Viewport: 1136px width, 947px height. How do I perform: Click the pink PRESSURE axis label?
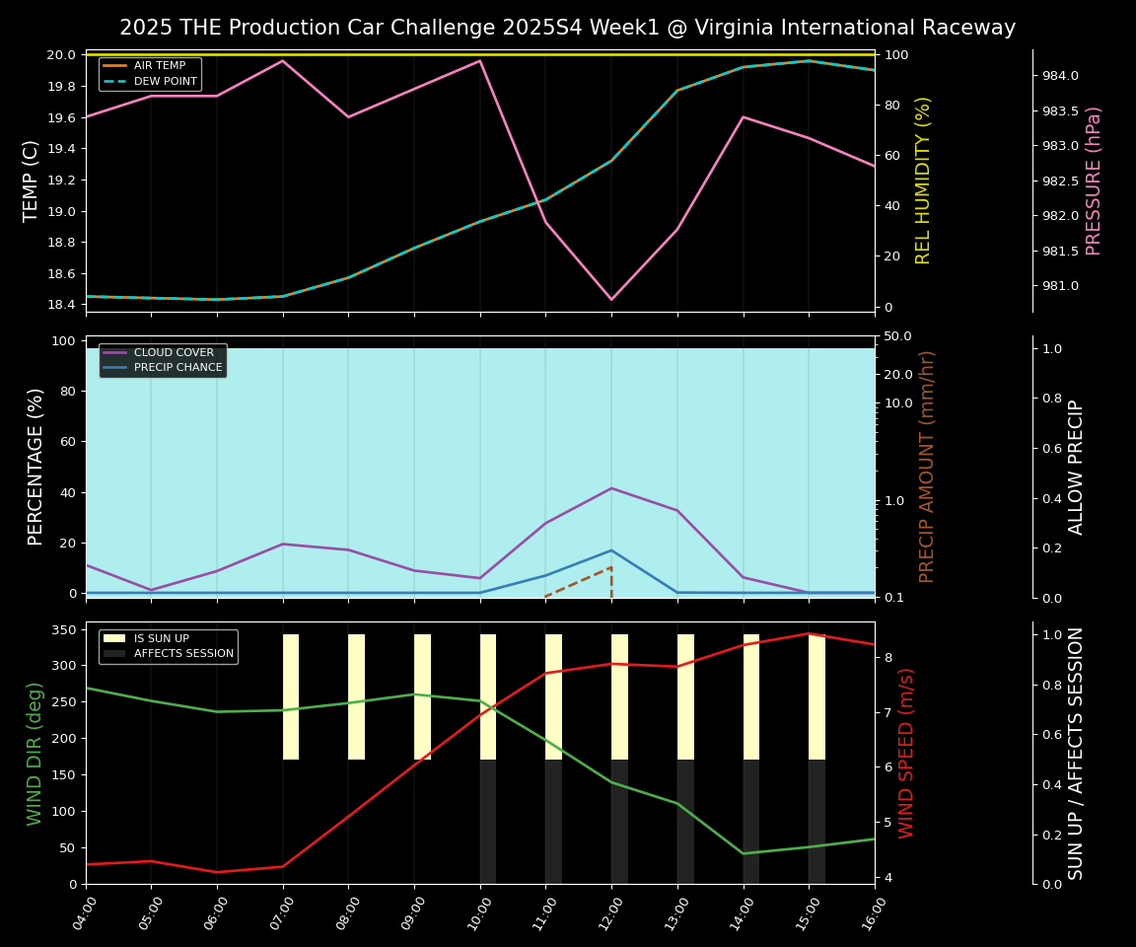point(1096,180)
